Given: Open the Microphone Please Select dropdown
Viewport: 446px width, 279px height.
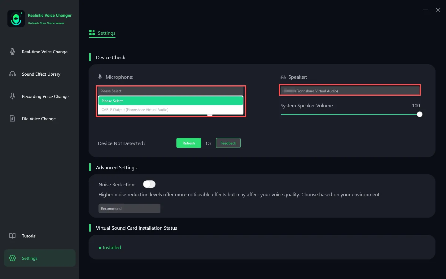Looking at the screenshot, I should [x=170, y=91].
